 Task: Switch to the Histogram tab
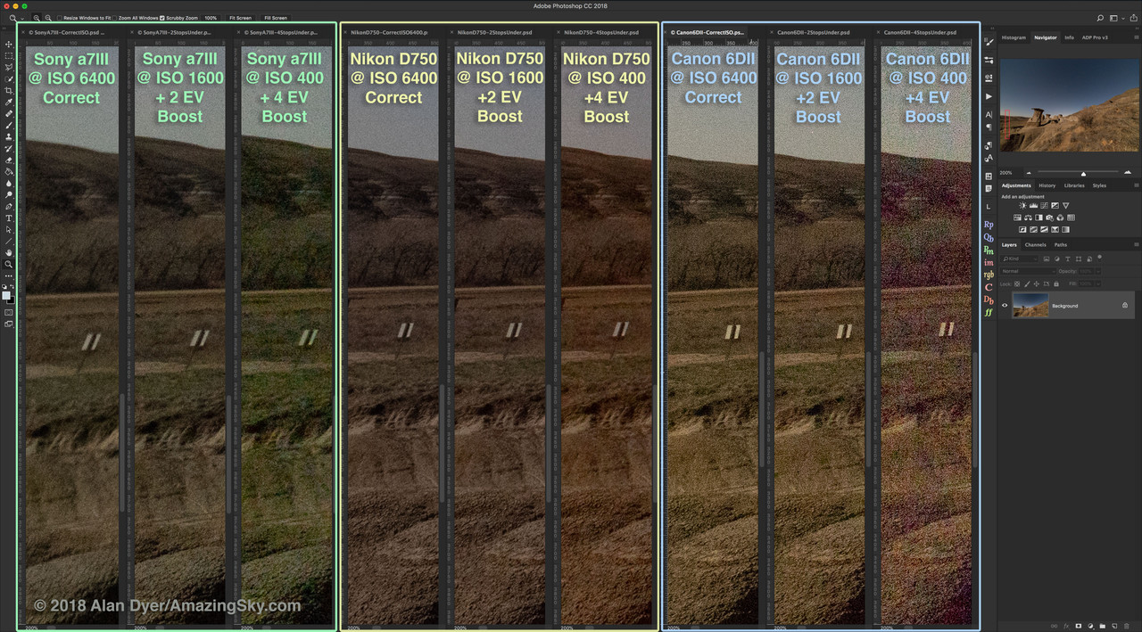[1014, 37]
